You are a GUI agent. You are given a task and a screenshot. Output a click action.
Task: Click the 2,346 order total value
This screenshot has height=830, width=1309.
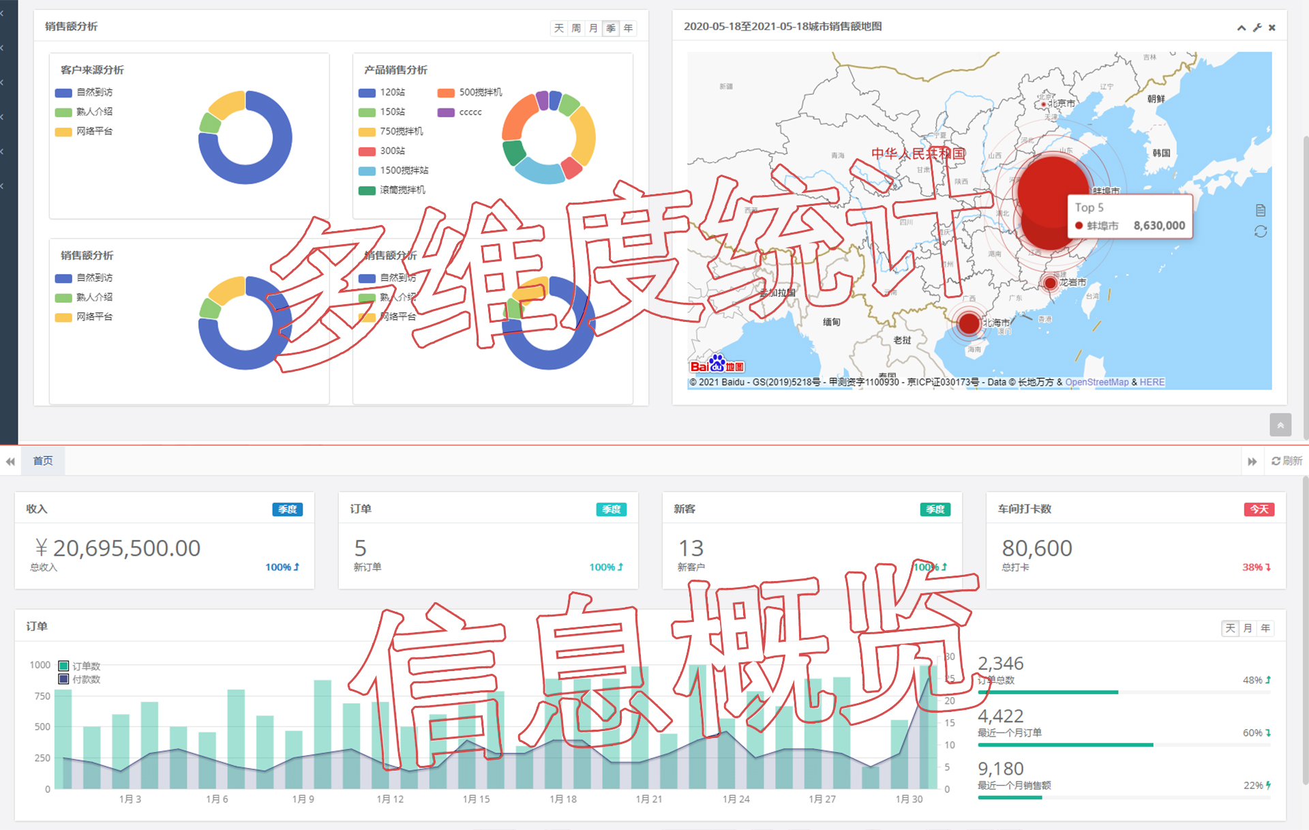1001,663
